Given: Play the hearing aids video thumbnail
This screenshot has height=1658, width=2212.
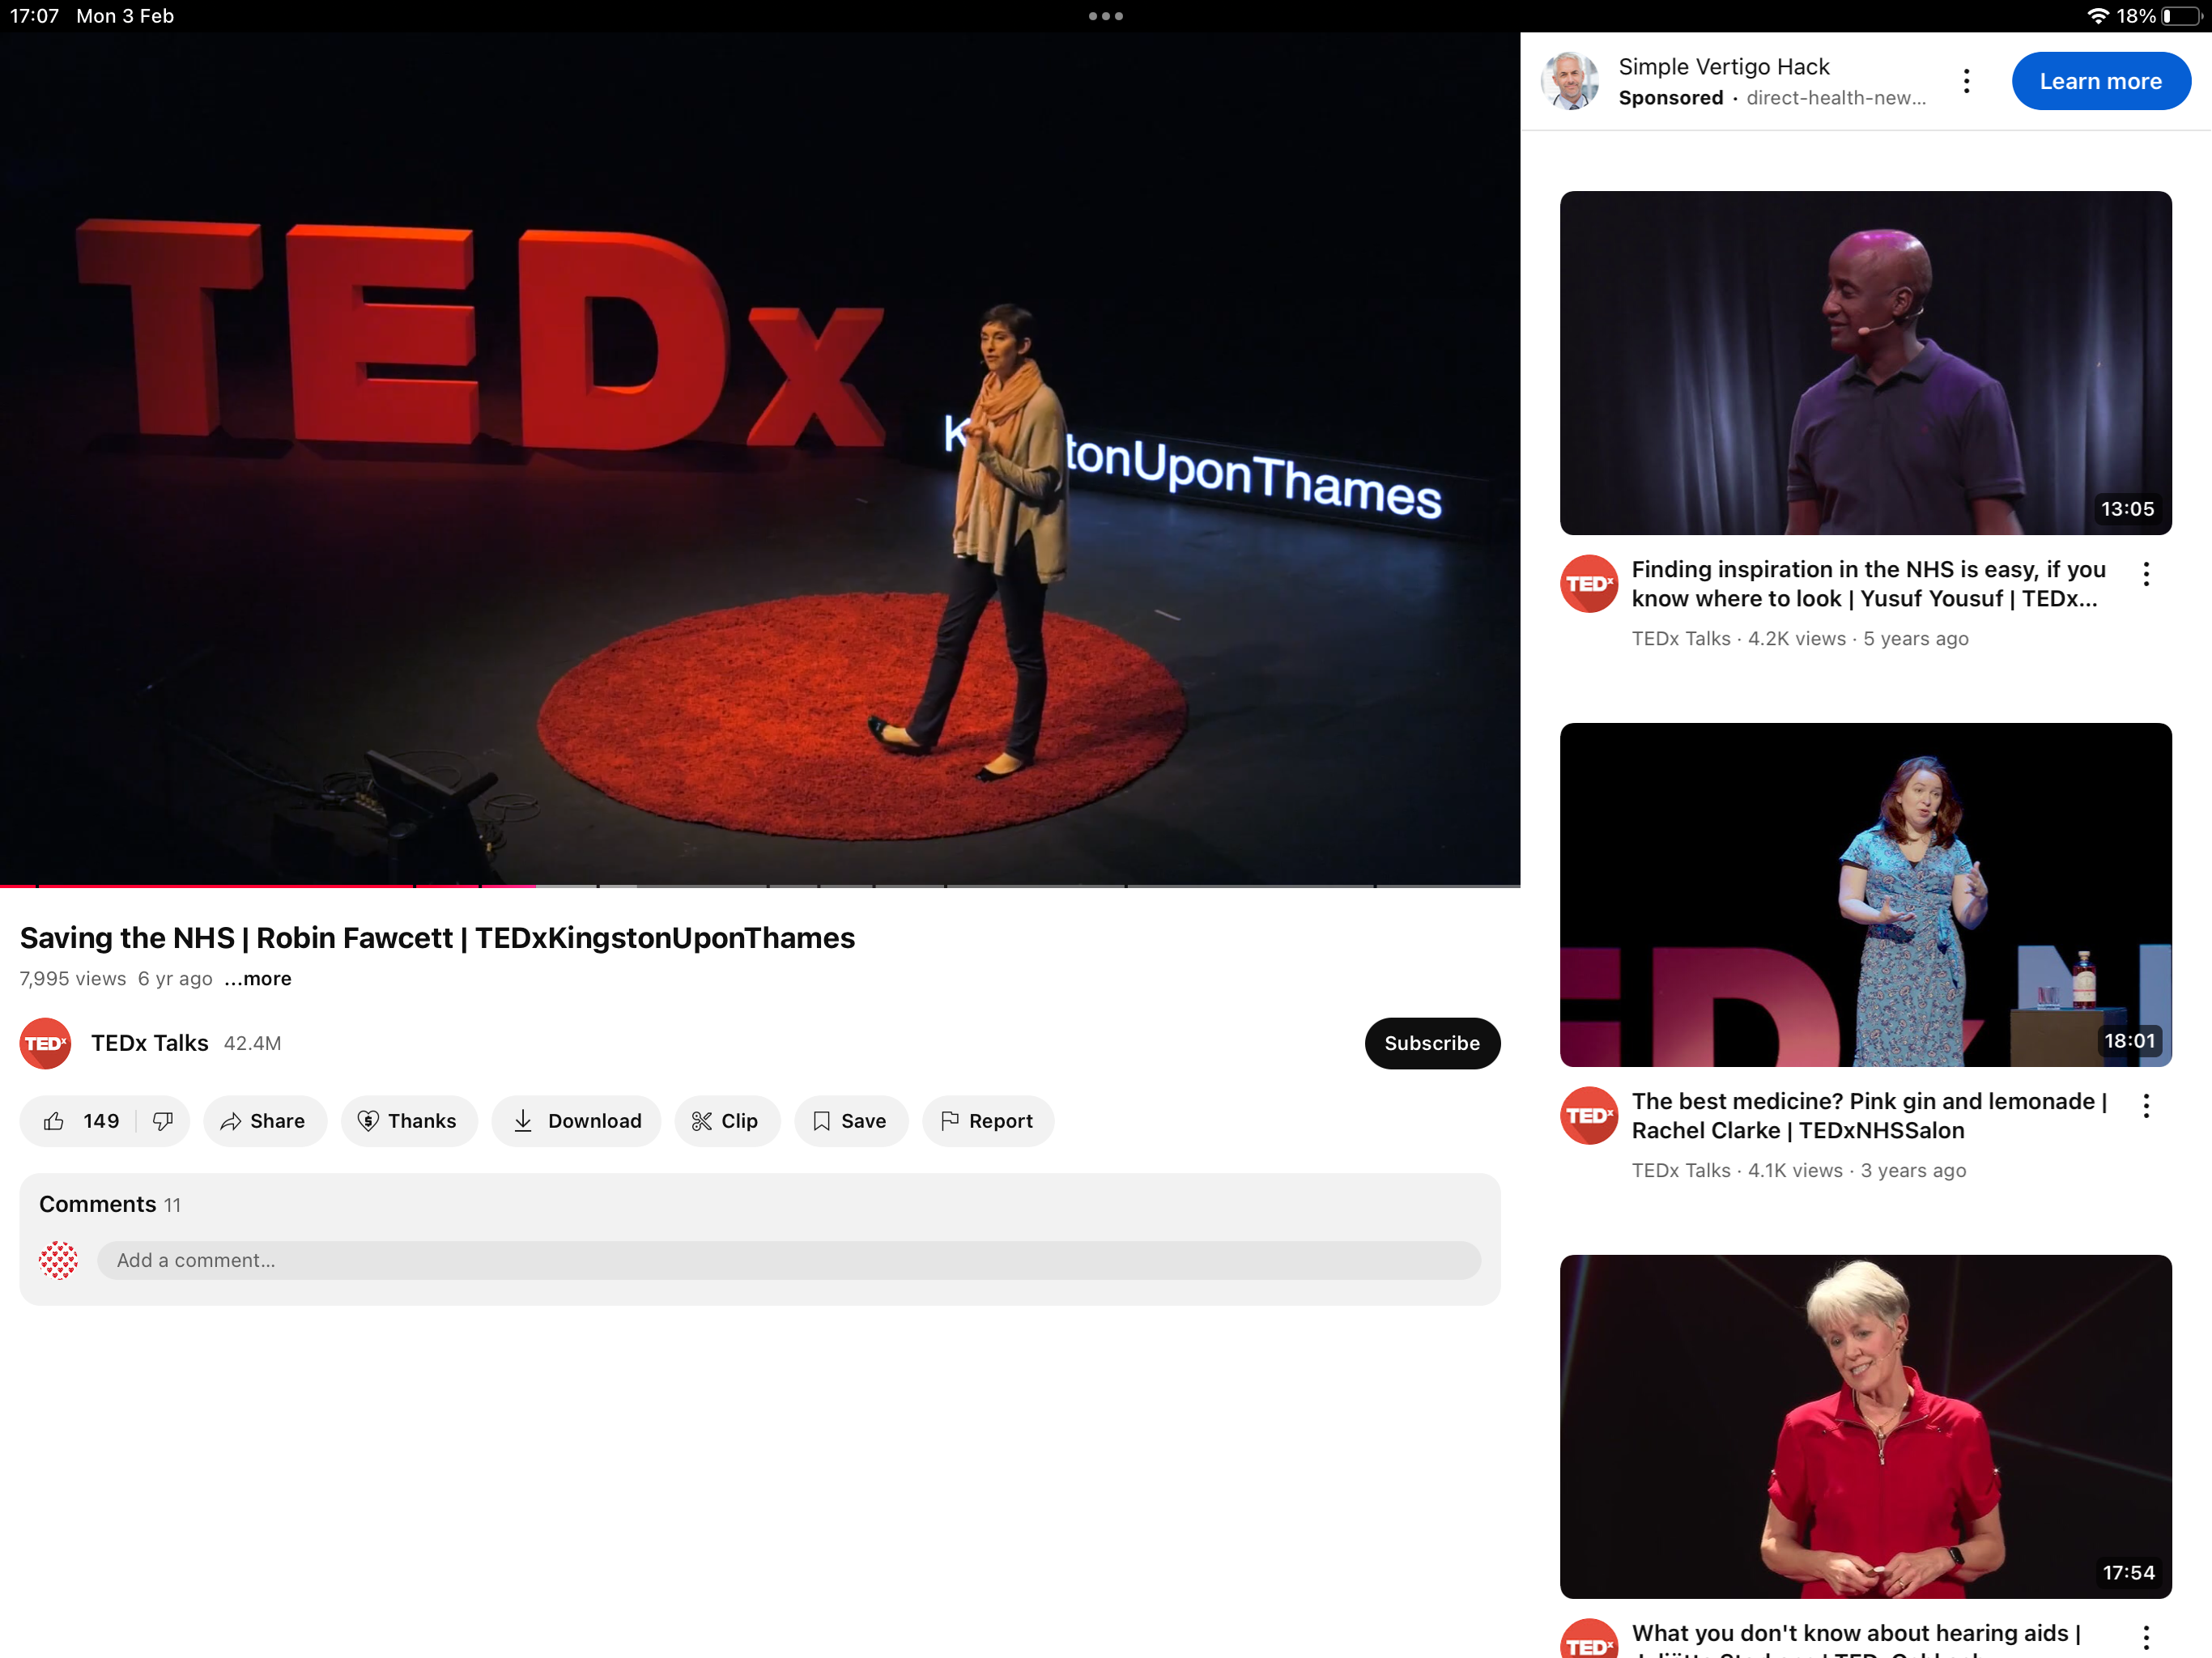Looking at the screenshot, I should pos(1866,1427).
